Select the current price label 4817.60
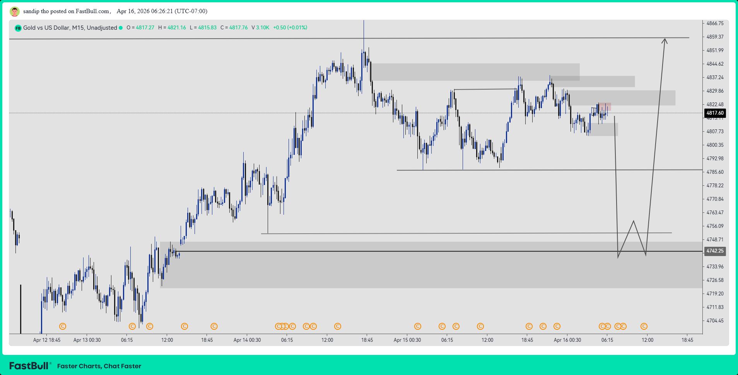738x375 pixels. point(714,113)
